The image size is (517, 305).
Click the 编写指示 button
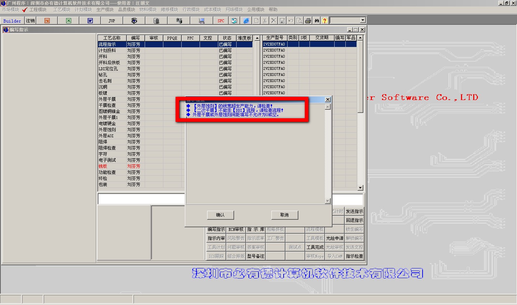(216, 229)
